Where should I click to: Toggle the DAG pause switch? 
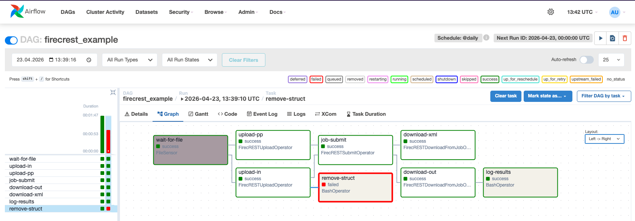point(11,40)
